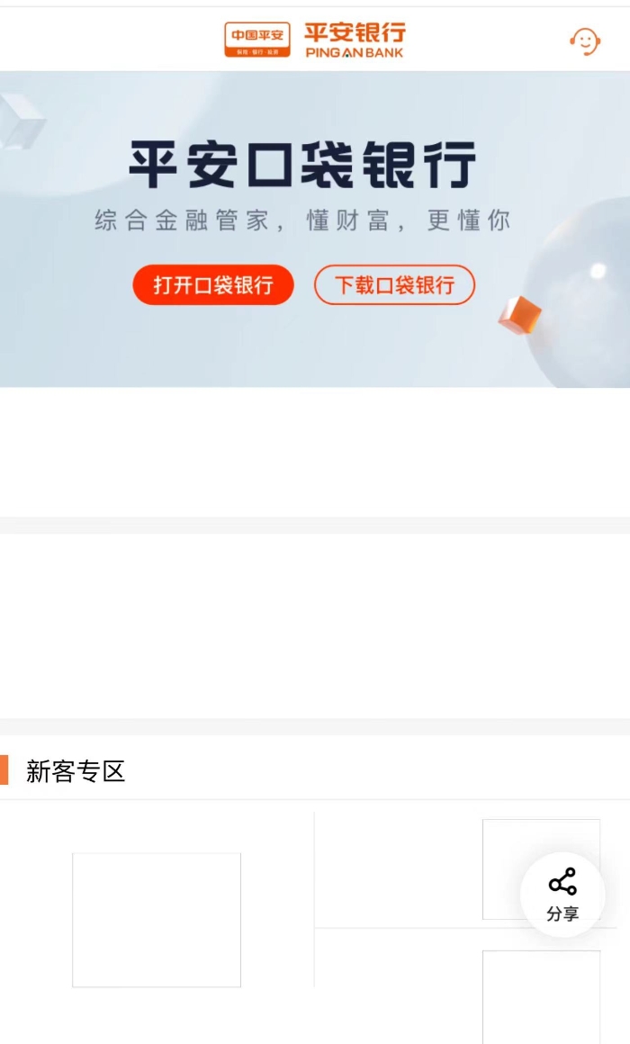This screenshot has height=1044, width=630.
Task: Open the lower right placeholder thumbnail in 新客专区
Action: [x=541, y=996]
